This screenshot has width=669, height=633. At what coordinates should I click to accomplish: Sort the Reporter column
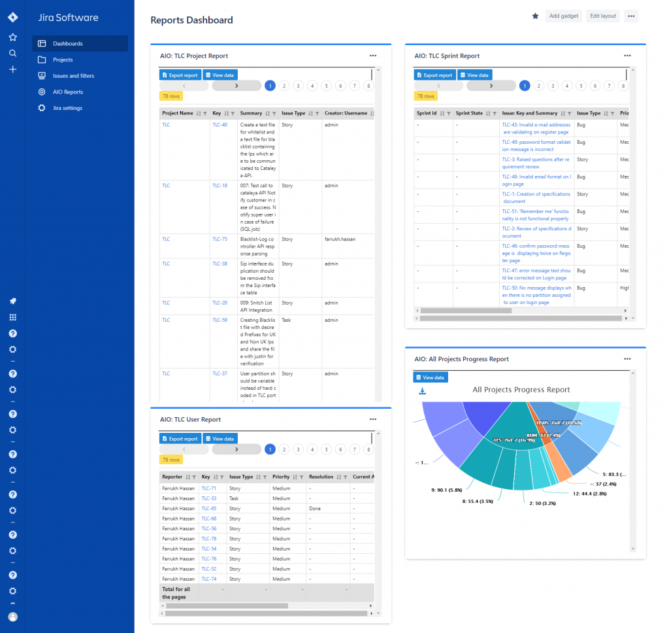[188, 477]
